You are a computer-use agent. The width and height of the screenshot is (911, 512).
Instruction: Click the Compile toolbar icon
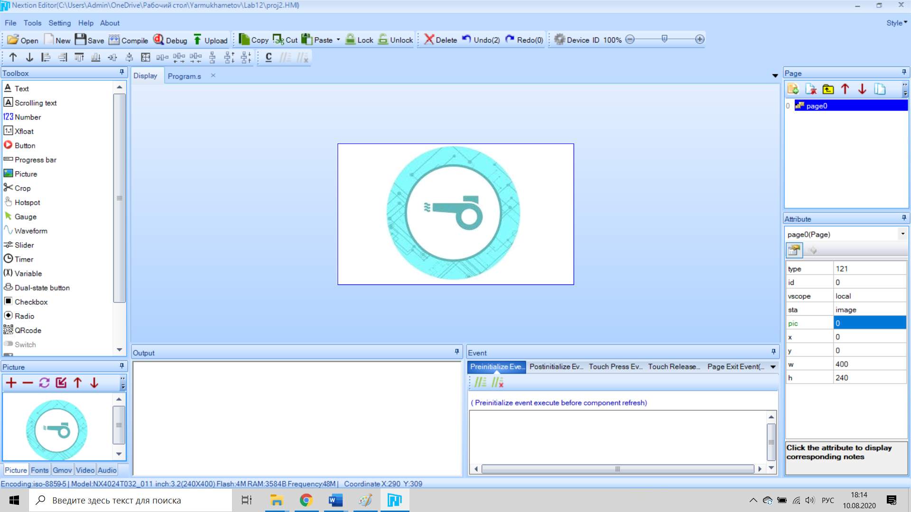(114, 40)
